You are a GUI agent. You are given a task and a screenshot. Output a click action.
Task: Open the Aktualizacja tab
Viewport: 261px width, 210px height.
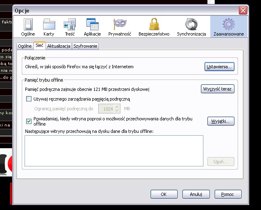59,46
